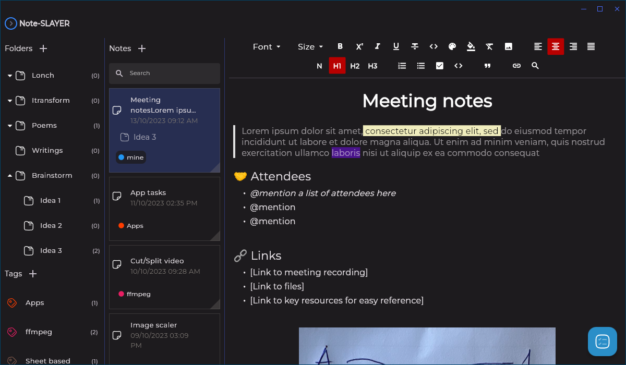Click the Brainstorm folder icon
Image resolution: width=626 pixels, height=365 pixels.
[20, 176]
